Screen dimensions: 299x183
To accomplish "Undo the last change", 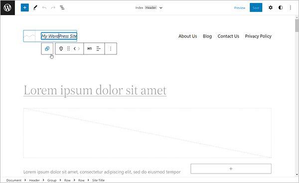I will click(44, 7).
